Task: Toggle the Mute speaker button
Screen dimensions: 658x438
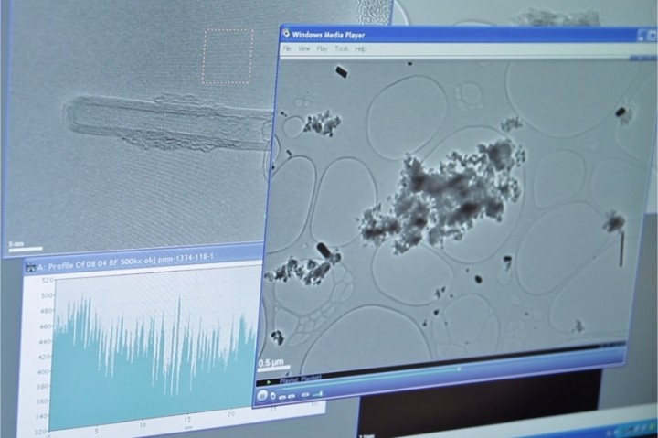Action: [304, 396]
